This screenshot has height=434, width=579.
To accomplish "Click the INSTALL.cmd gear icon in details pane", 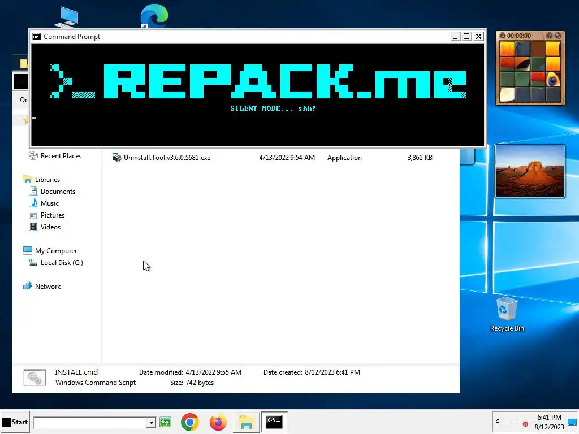I will point(34,377).
